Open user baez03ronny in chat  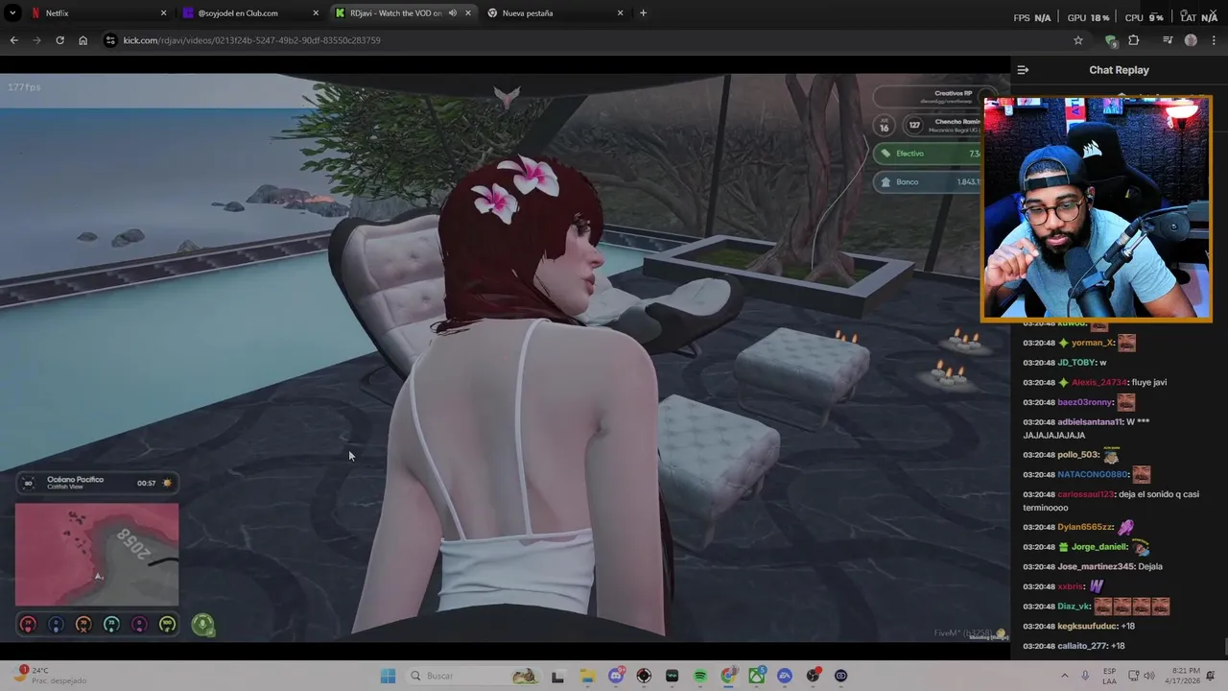click(x=1085, y=402)
